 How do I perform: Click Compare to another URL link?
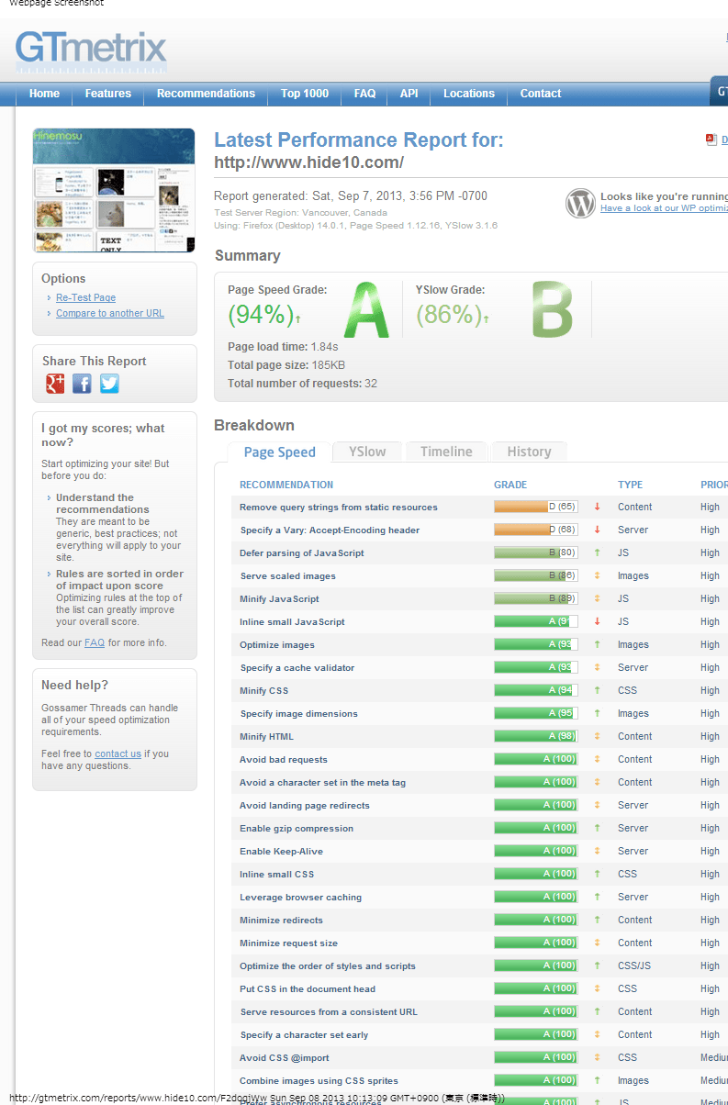pos(110,313)
